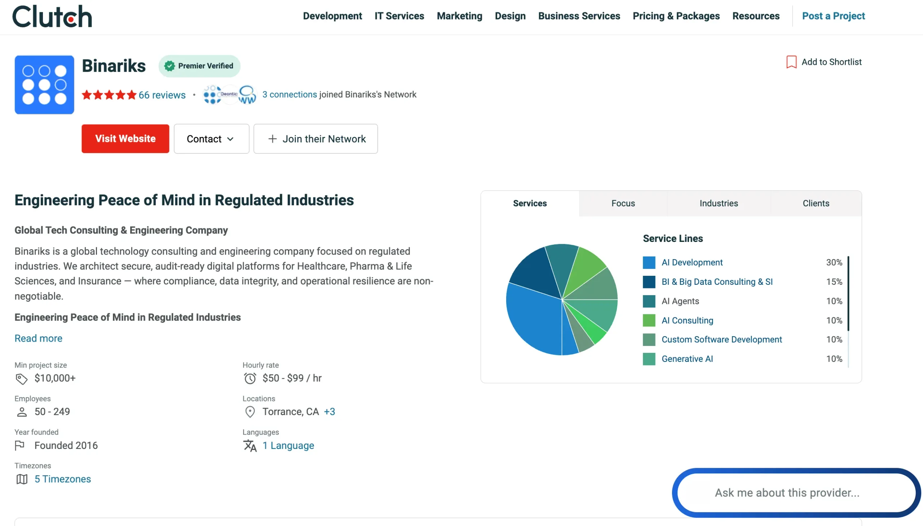923x526 pixels.
Task: Click the languages translation icon
Action: 249,445
